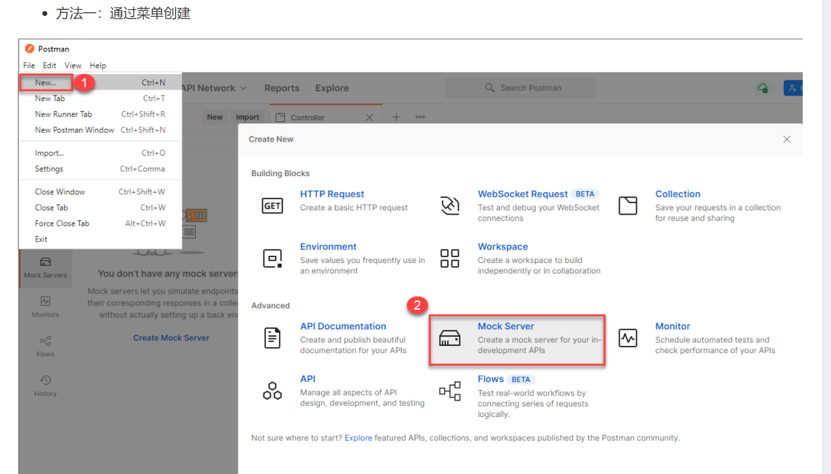Click the Search Postman field

tap(520, 88)
